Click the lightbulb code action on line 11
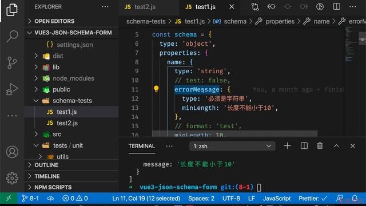The image size is (366, 206). click(156, 89)
